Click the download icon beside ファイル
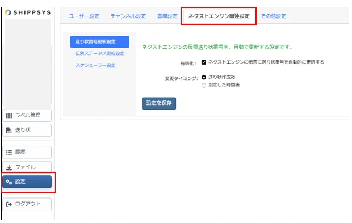Screen dimensions: 352x223 tap(9, 167)
